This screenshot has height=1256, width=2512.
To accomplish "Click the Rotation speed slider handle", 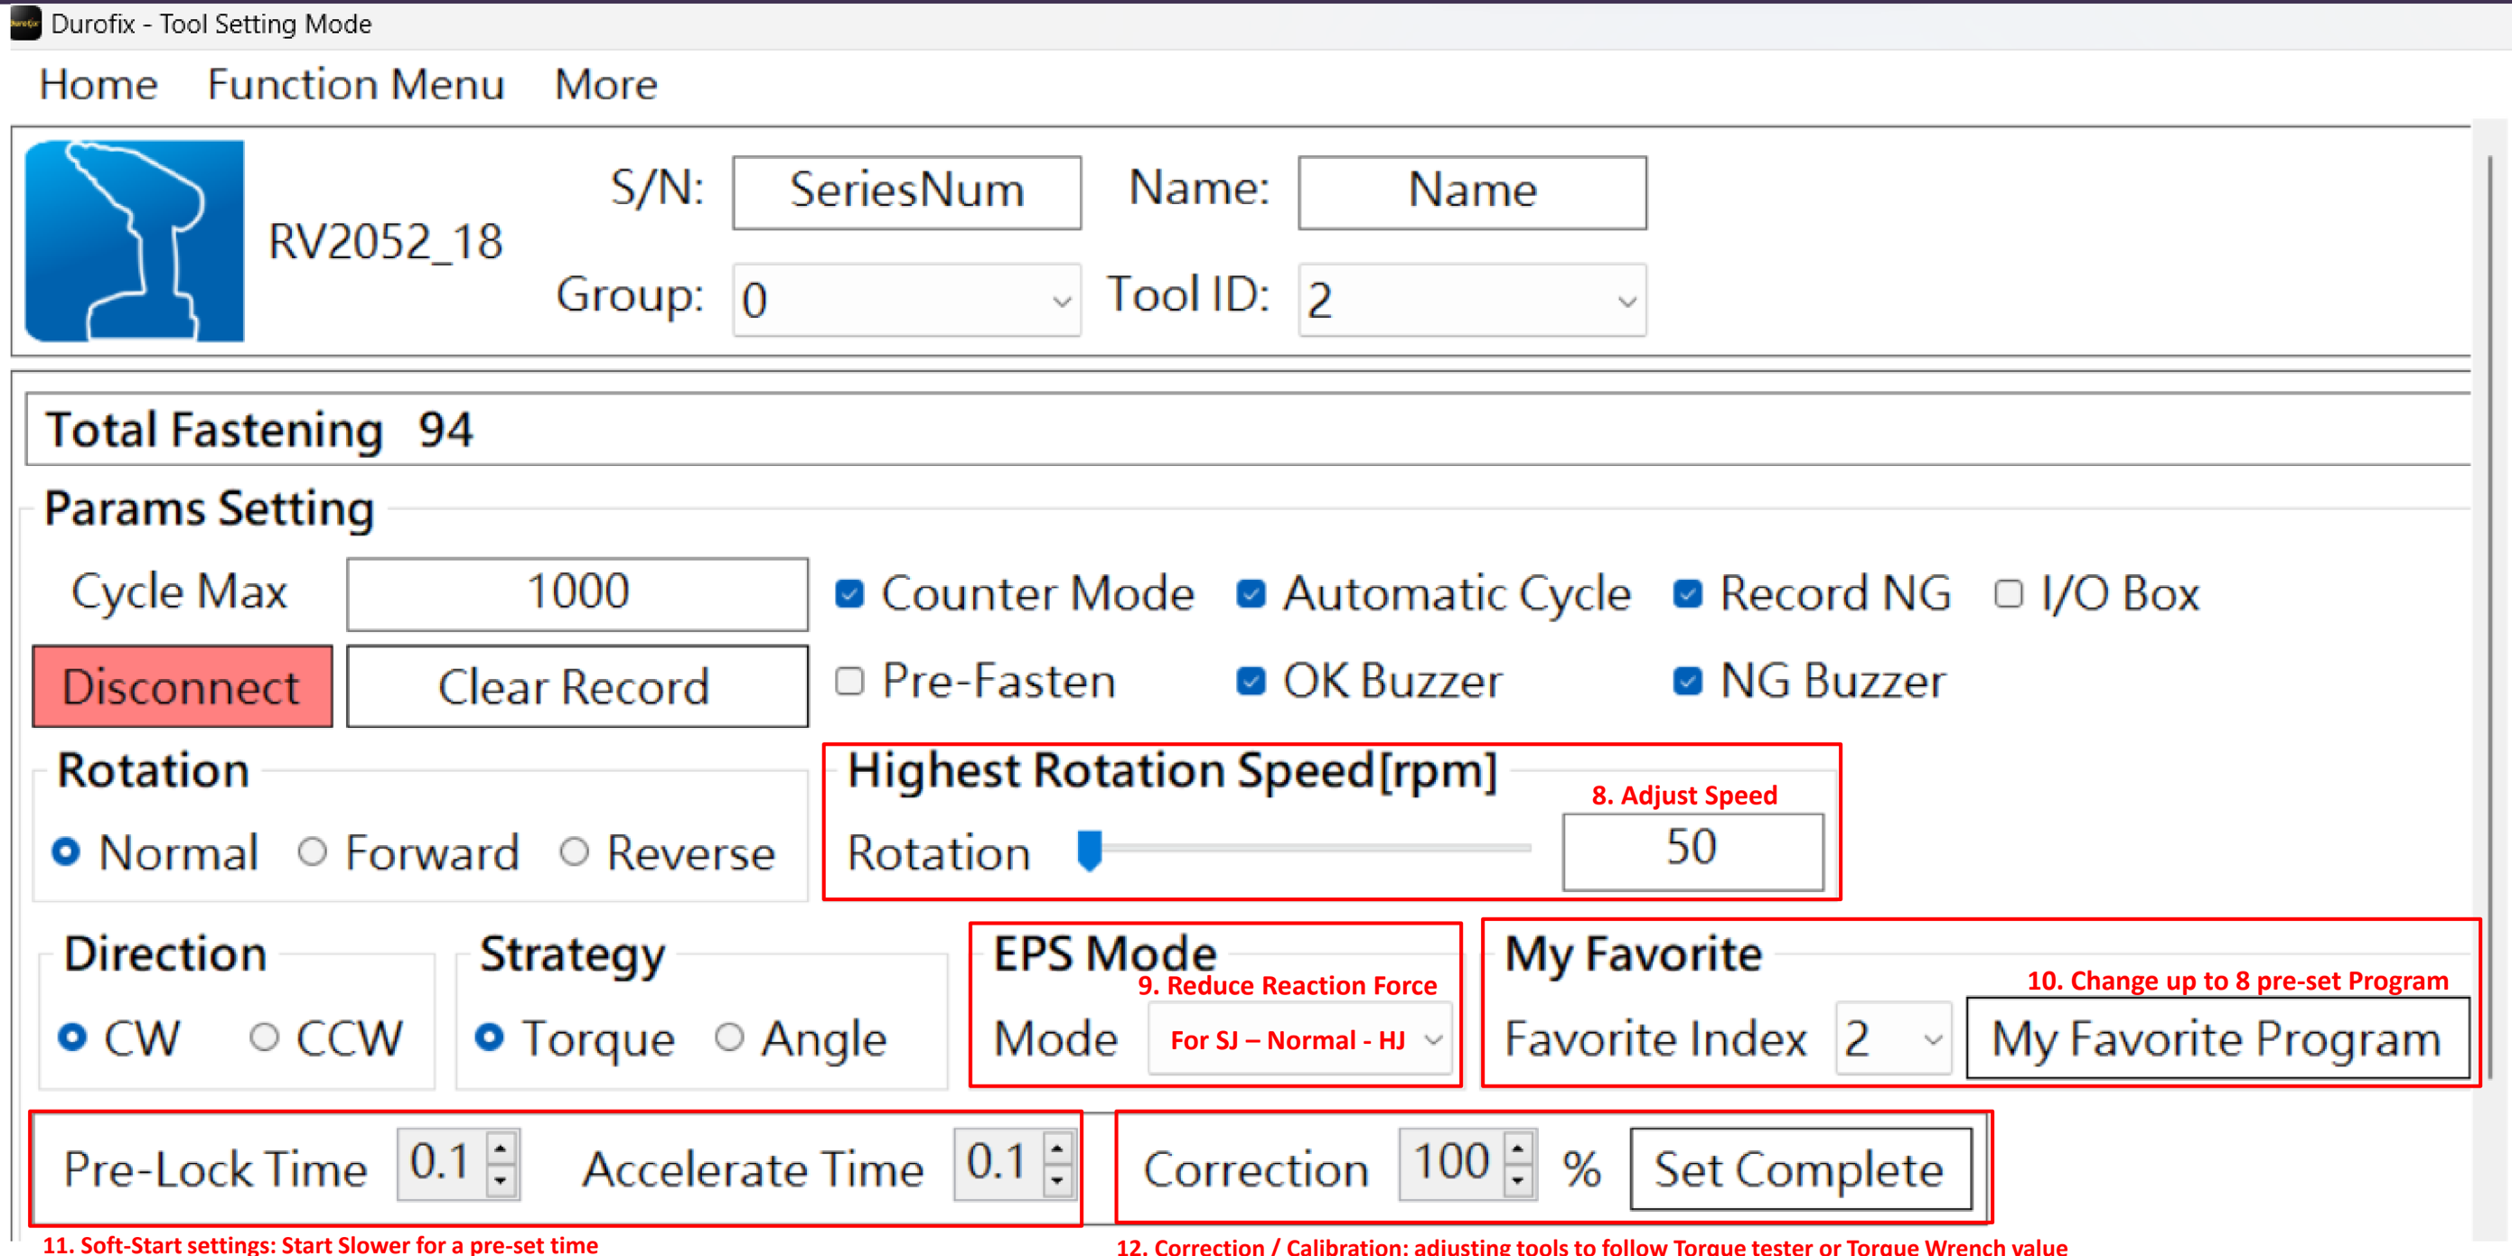I will (1089, 850).
